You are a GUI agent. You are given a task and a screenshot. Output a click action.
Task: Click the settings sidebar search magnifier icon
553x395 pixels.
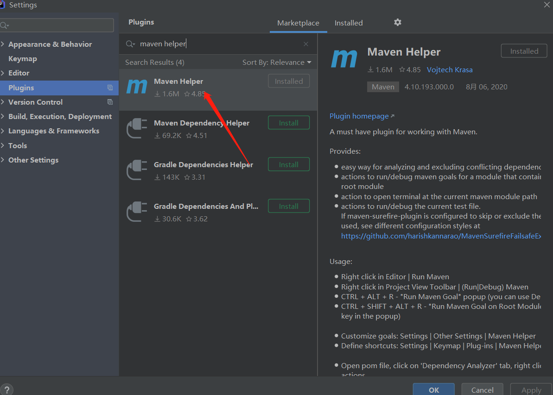(x=4, y=25)
